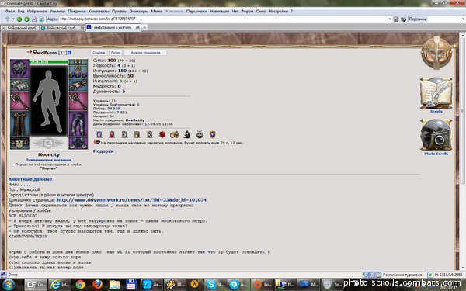
Task: Expand the address bar history dropdown
Action: coord(390,19)
